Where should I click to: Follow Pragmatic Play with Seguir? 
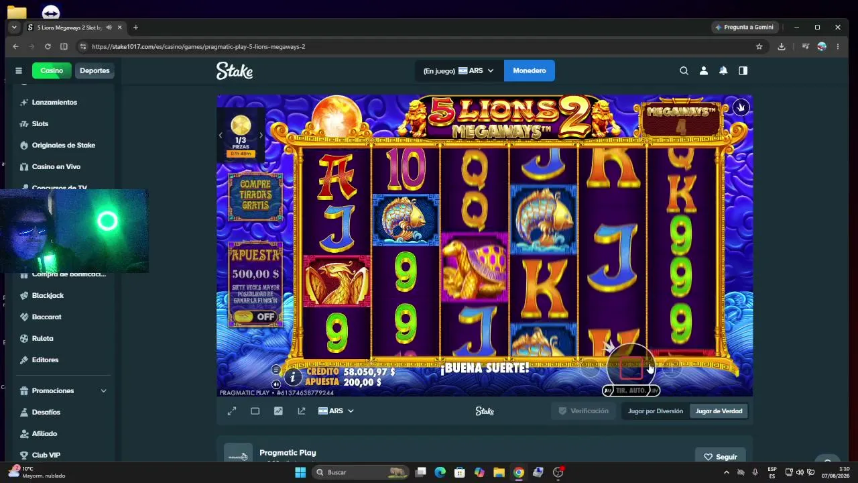[721, 457]
